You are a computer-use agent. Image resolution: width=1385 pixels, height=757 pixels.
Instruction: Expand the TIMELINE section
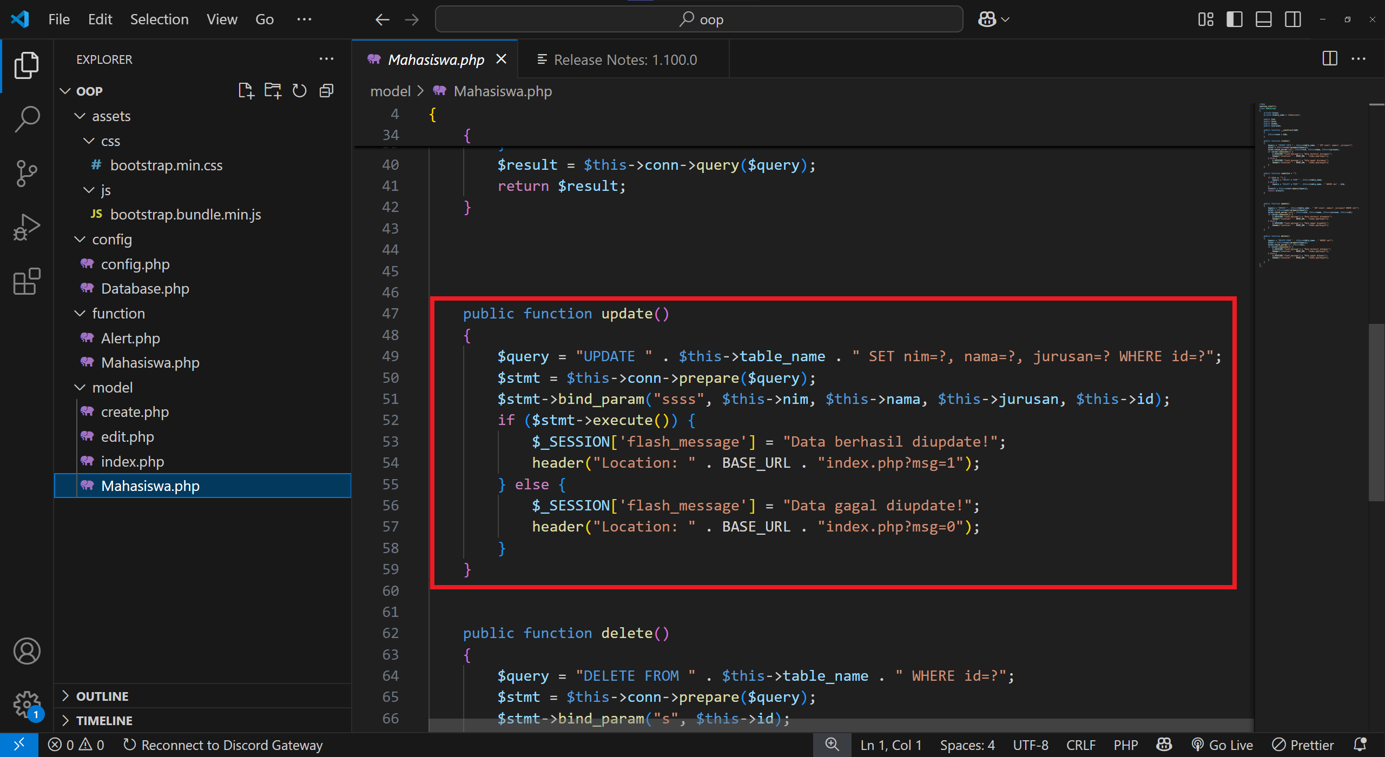click(x=104, y=720)
